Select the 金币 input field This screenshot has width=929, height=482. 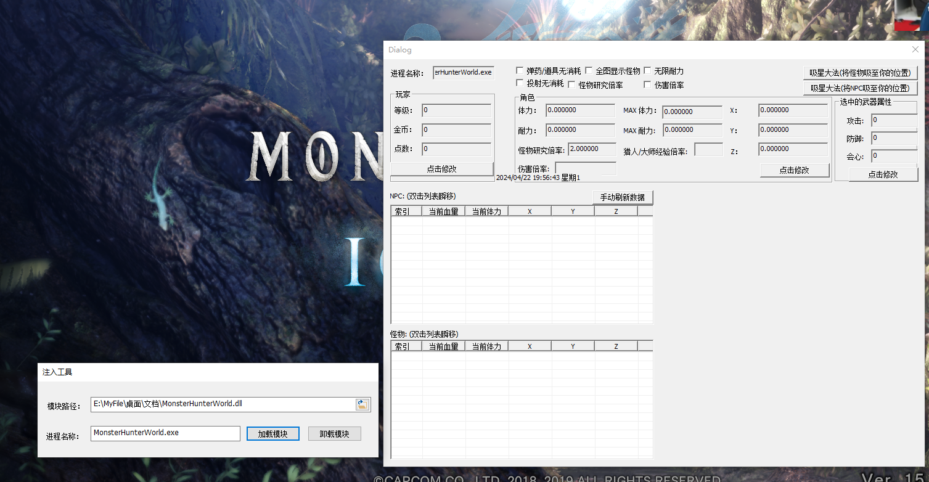click(457, 130)
